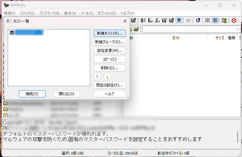
Task: Expand the remote path combo box dropdown
Action: pos(238,29)
